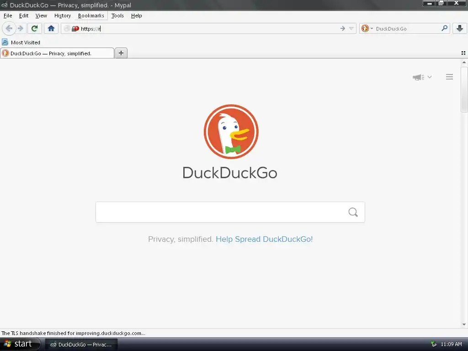Click the search bar magnifier icon
This screenshot has height=351, width=468.
coord(444,28)
